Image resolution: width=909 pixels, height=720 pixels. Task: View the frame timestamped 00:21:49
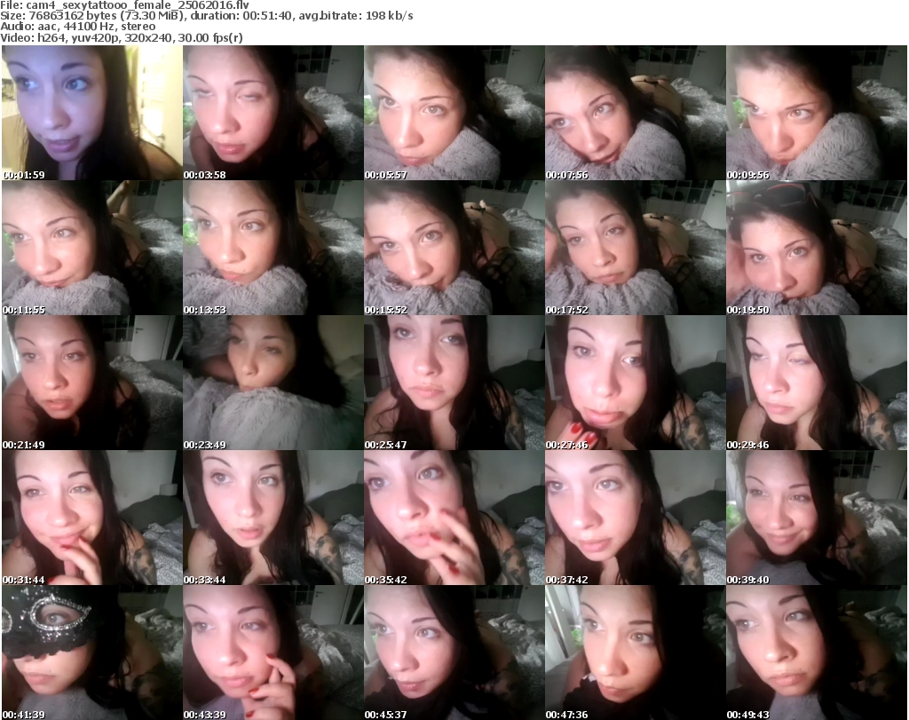pos(92,383)
